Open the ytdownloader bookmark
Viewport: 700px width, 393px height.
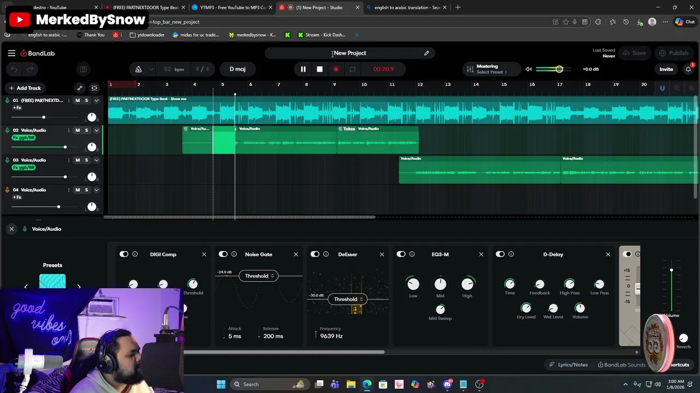pos(147,35)
